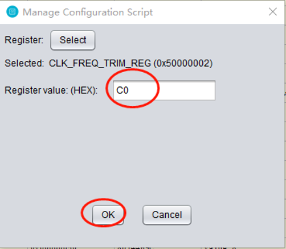Click the word HEX in the value label
This screenshot has height=249, width=286.
coord(83,90)
